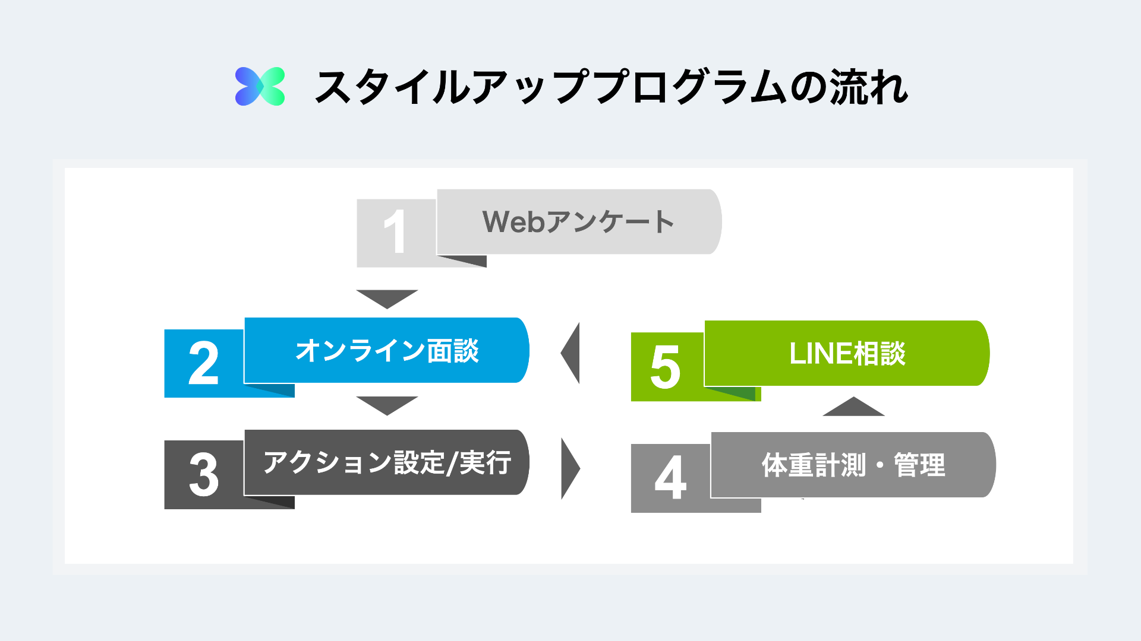This screenshot has height=641, width=1141.
Task: Click the down arrow below step 1
Action: pyautogui.click(x=387, y=298)
